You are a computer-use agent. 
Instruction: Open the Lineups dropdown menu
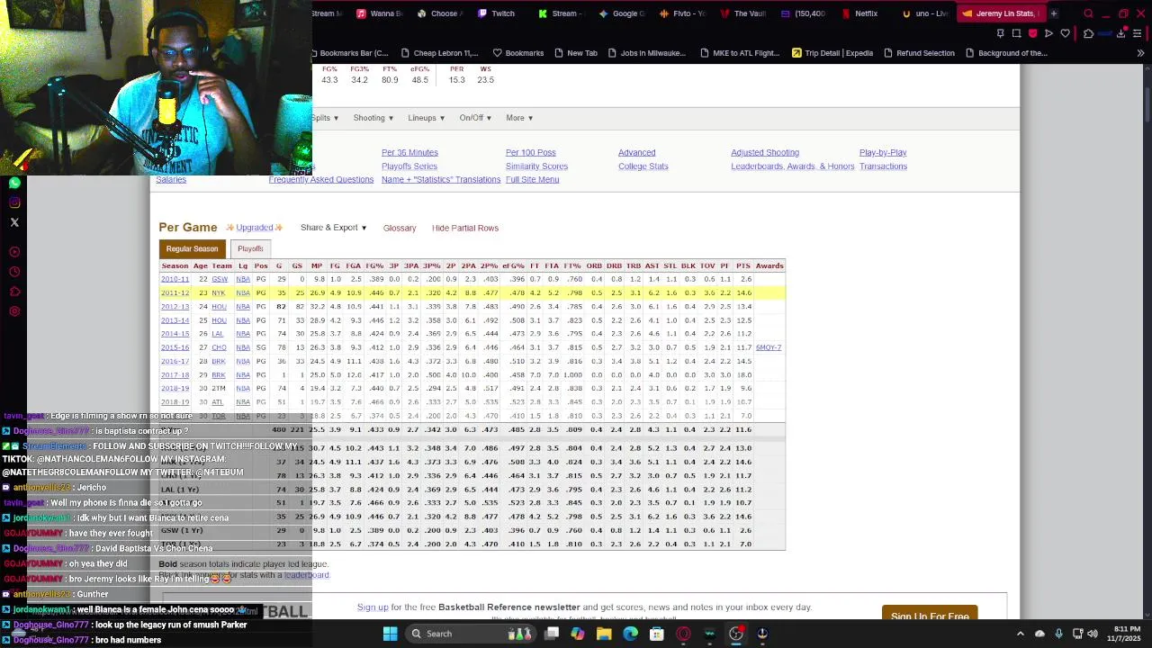[426, 118]
